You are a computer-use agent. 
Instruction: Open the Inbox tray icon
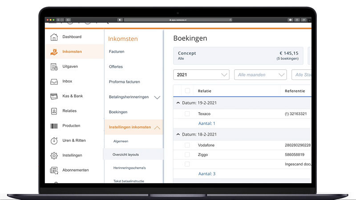[54, 82]
